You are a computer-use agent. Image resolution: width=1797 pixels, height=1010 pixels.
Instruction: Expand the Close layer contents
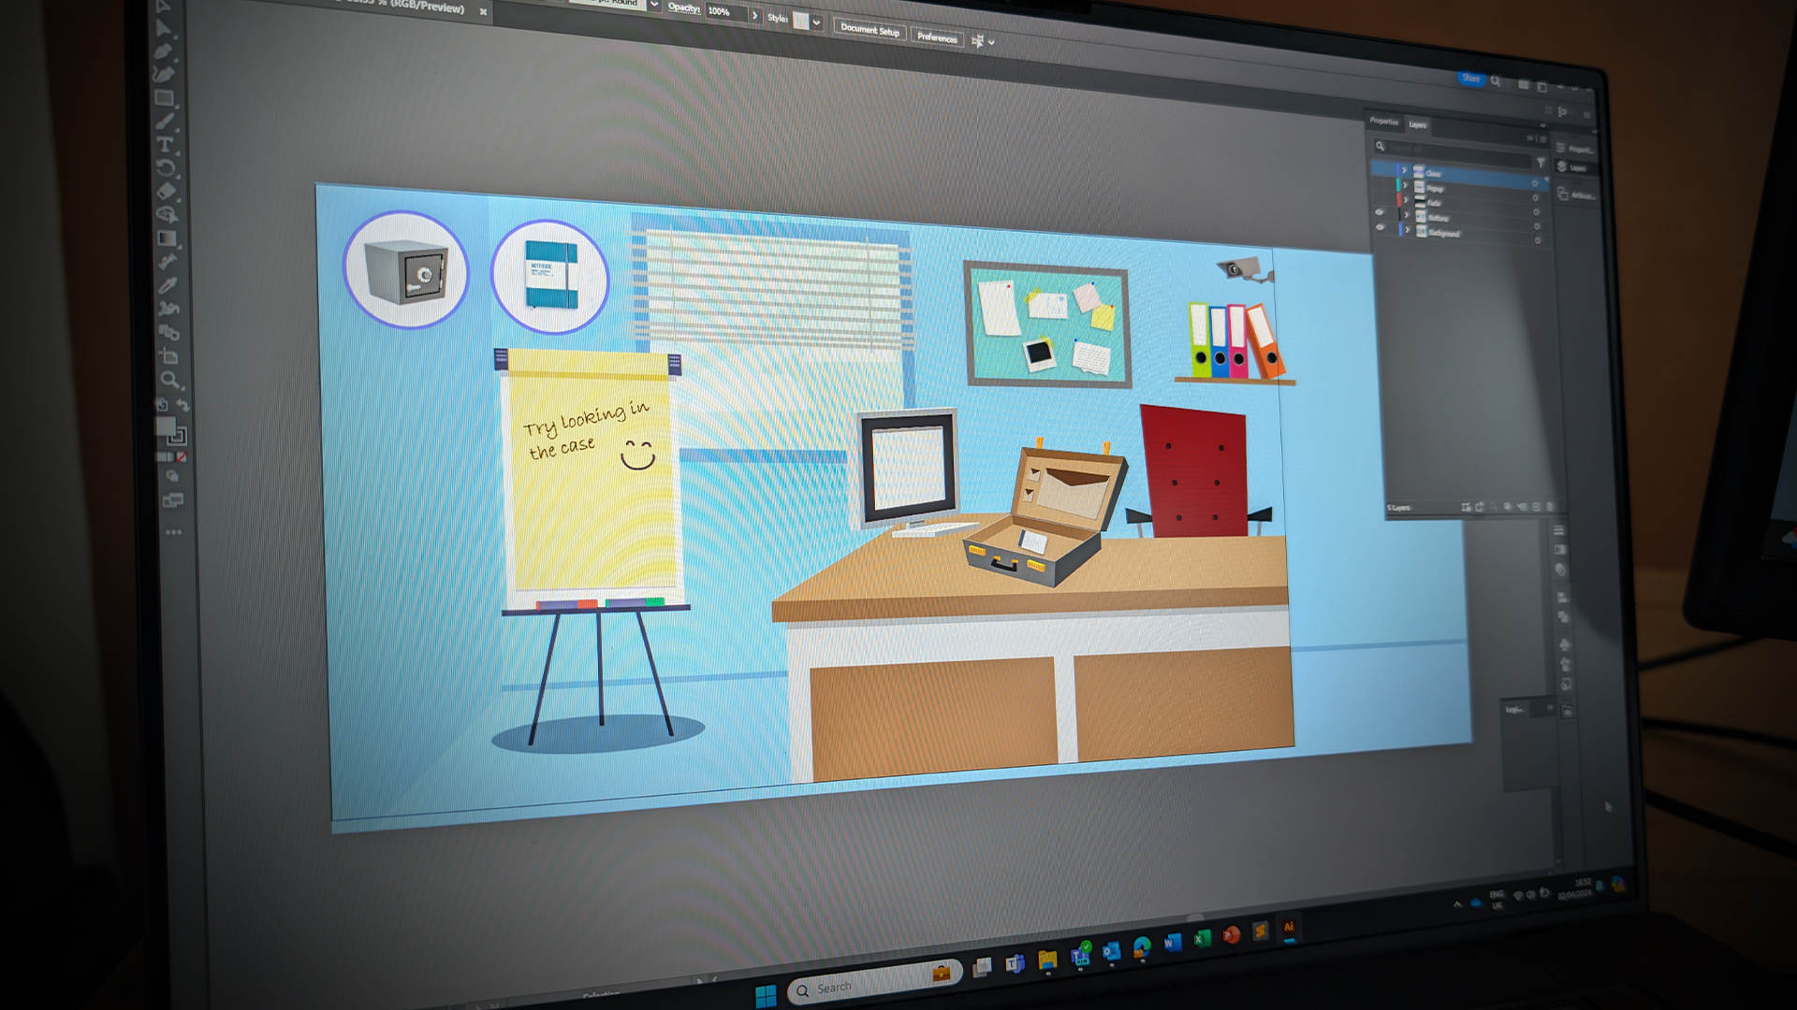tap(1404, 171)
